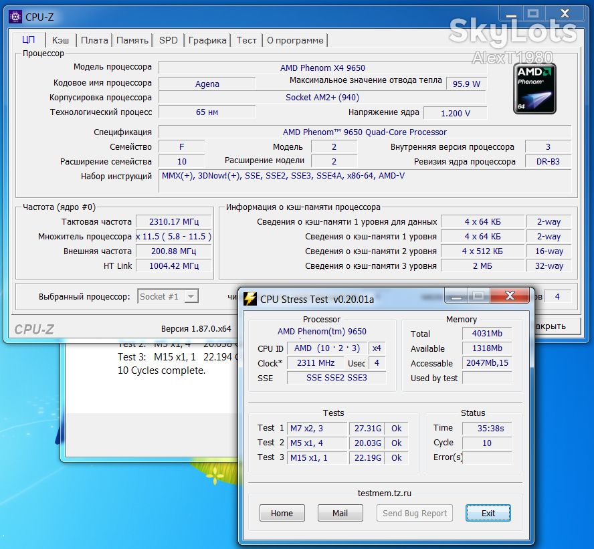Minimize the CPU-Z window
594x549 pixels.
point(511,15)
